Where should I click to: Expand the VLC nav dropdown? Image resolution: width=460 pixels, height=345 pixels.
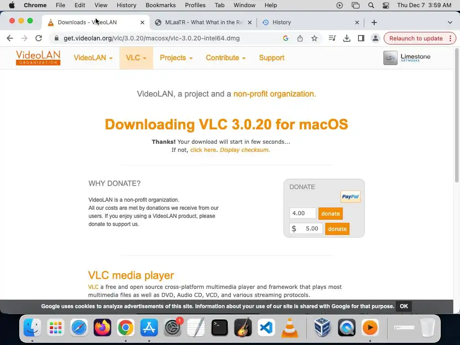click(x=136, y=58)
